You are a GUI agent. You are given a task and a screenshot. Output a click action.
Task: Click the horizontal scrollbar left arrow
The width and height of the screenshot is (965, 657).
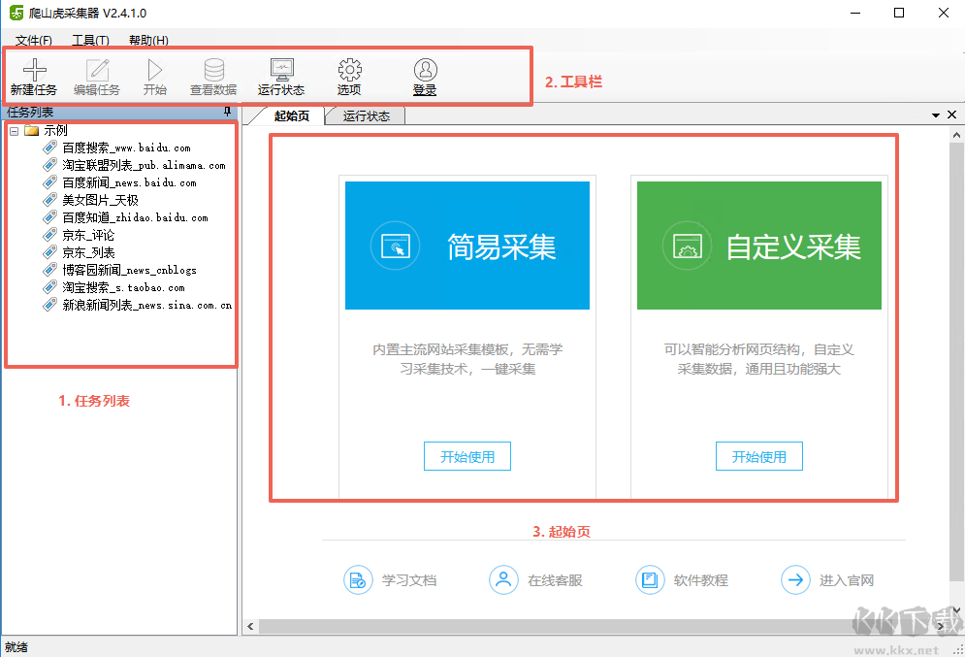pos(250,626)
